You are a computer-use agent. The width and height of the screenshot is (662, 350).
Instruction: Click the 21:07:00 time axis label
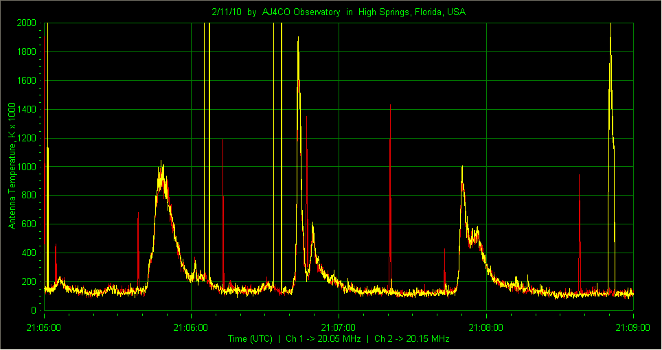[x=339, y=327]
